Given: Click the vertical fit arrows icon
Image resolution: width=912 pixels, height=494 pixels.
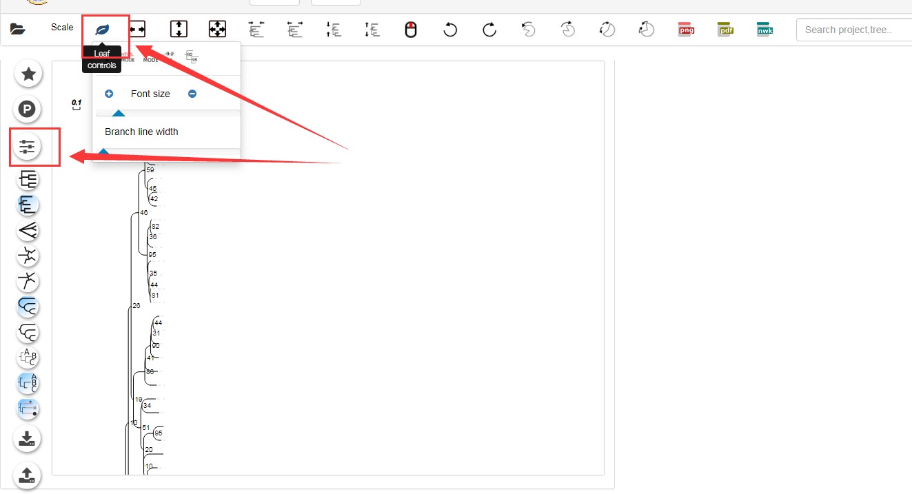Looking at the screenshot, I should (179, 30).
